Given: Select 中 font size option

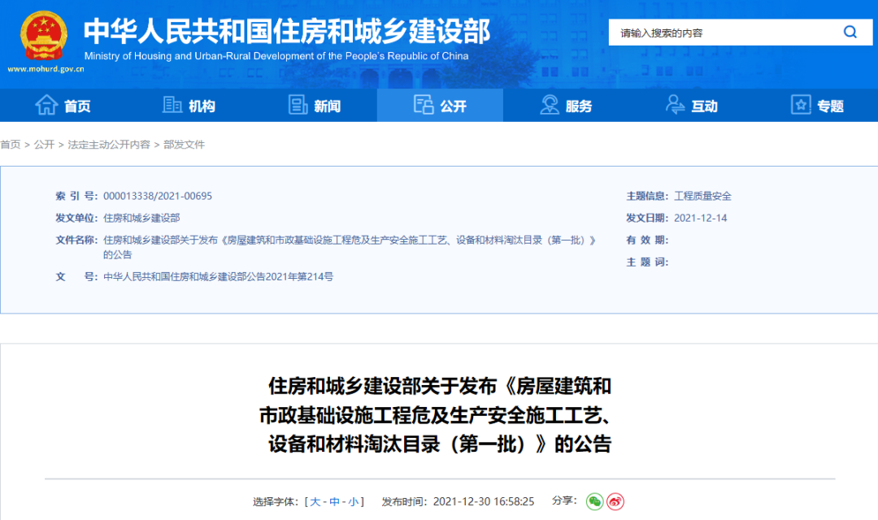Looking at the screenshot, I should [x=335, y=501].
